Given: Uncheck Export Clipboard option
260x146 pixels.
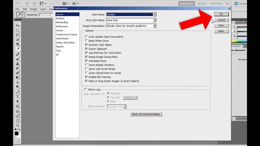Looking at the screenshot, I should [87, 49].
